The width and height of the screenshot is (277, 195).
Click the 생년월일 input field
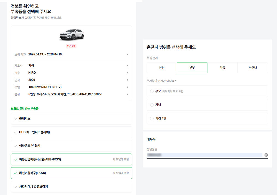[x=204, y=155]
